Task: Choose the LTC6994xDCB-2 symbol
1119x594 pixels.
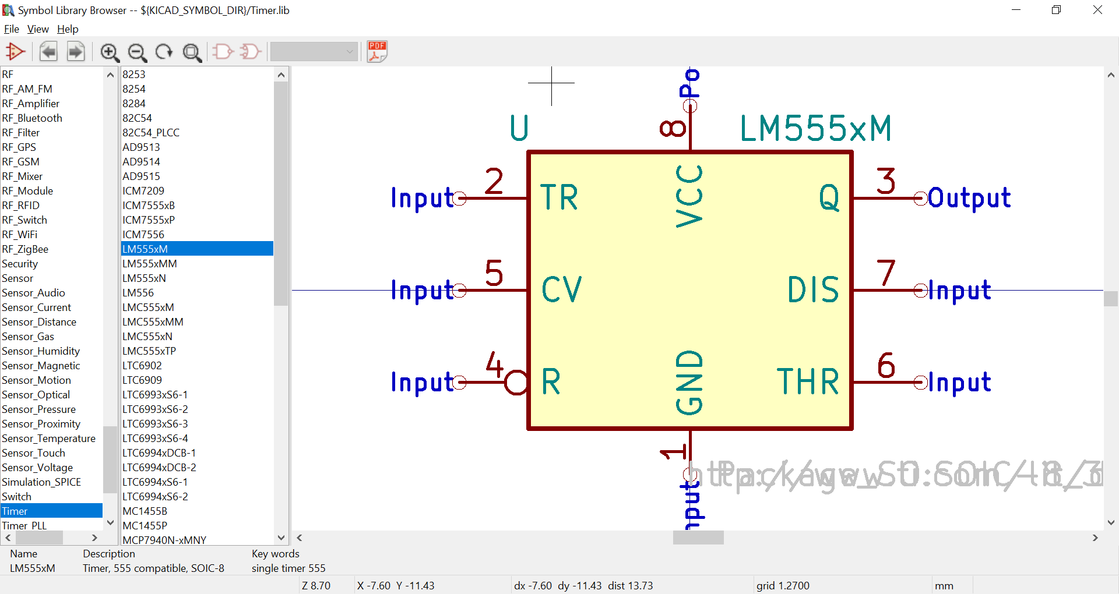Action: click(x=197, y=468)
